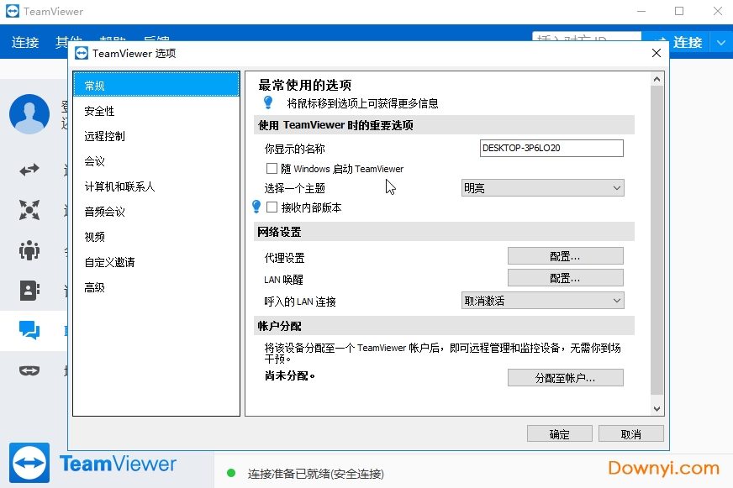Viewport: 733px width, 488px height.
Task: Click the options panel scrollbar down arrow
Action: coord(657,408)
